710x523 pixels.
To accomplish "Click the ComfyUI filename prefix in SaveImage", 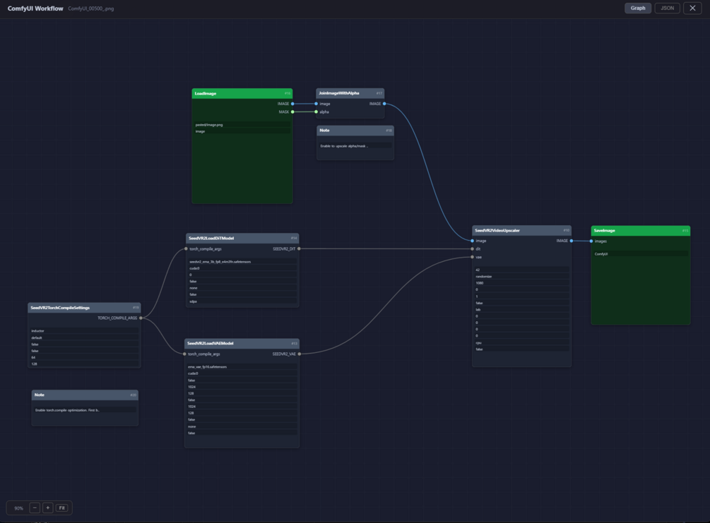I will pos(641,254).
